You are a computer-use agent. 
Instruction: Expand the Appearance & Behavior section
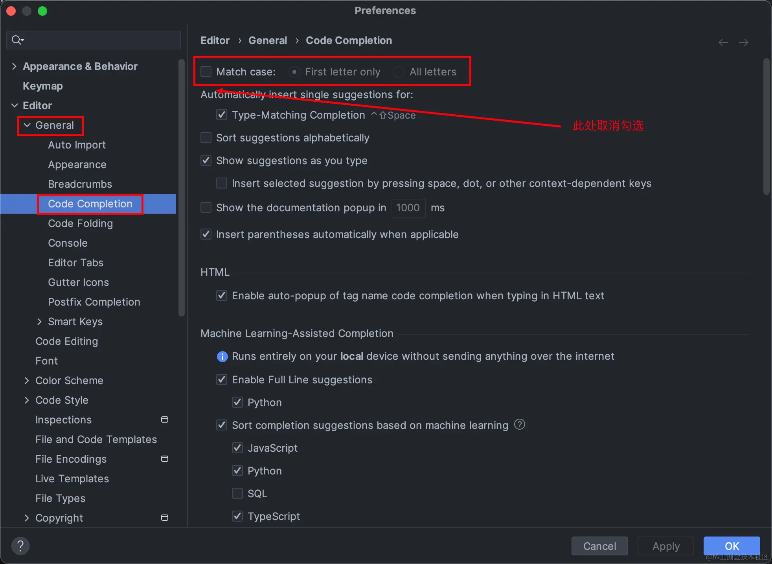(14, 66)
